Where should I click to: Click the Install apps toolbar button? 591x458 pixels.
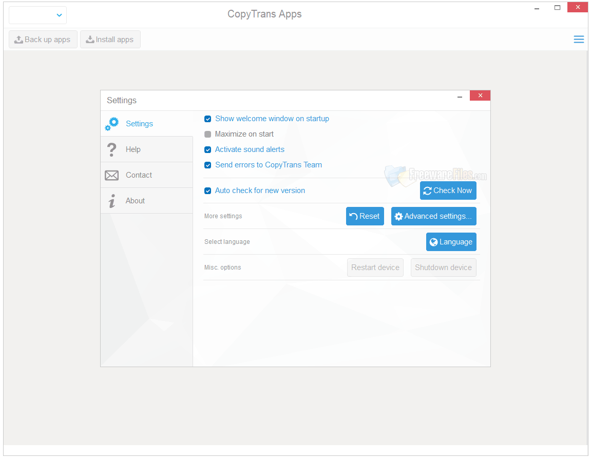110,39
